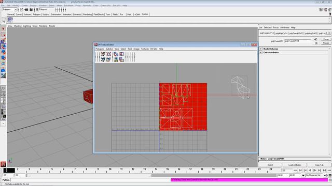
Task: Click output connection icon in Attribute Editor
Action: click(316, 43)
